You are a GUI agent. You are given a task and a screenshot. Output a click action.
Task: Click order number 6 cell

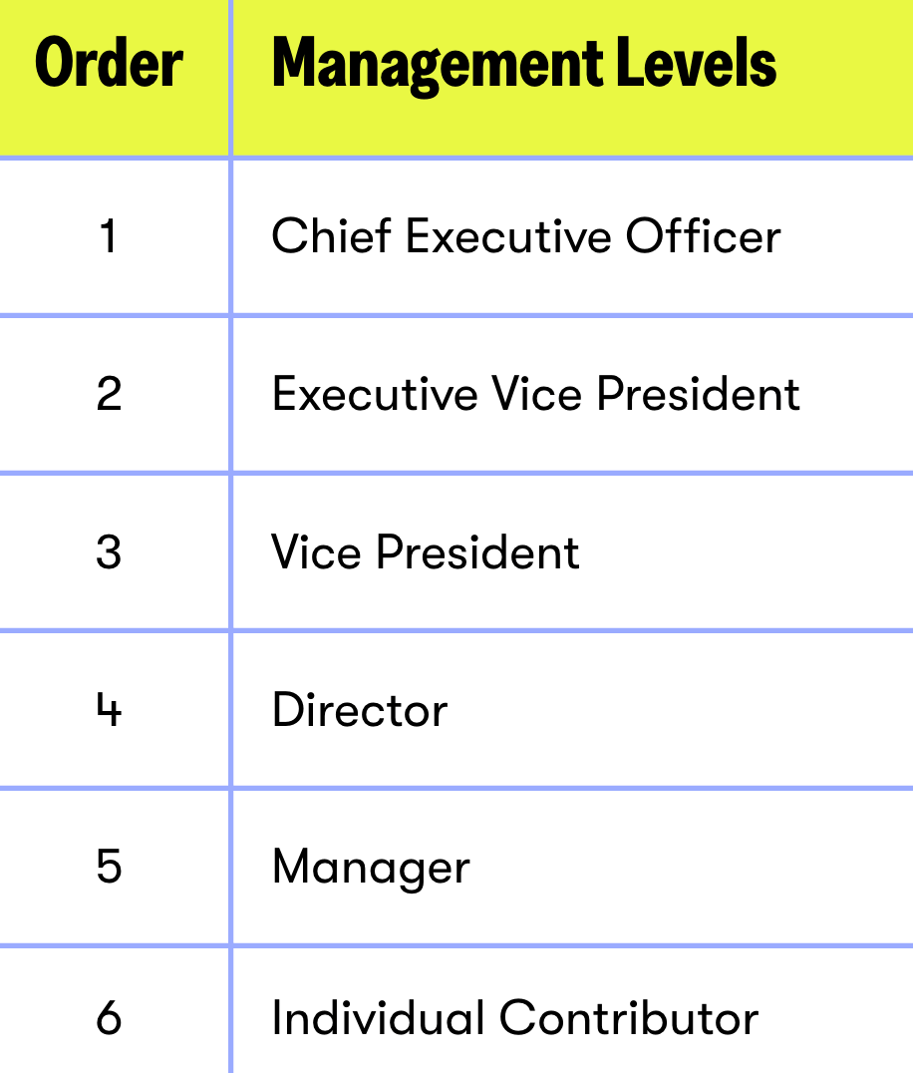[109, 1018]
